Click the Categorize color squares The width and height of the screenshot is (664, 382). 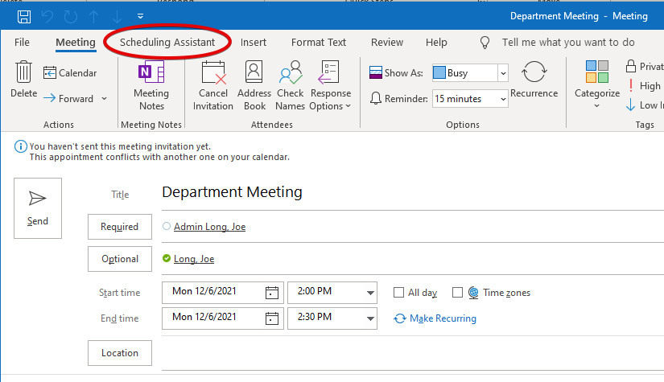pos(597,72)
